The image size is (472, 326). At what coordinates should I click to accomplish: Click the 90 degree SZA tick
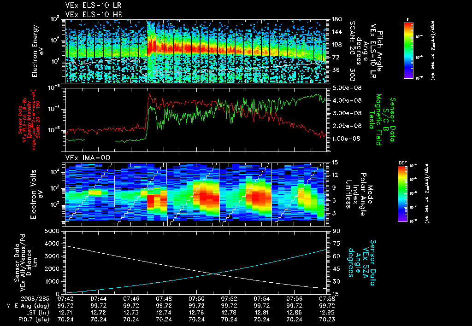click(x=336, y=231)
